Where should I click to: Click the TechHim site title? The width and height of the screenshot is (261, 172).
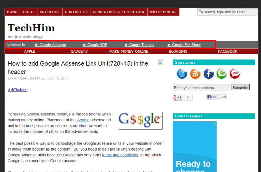click(x=31, y=28)
